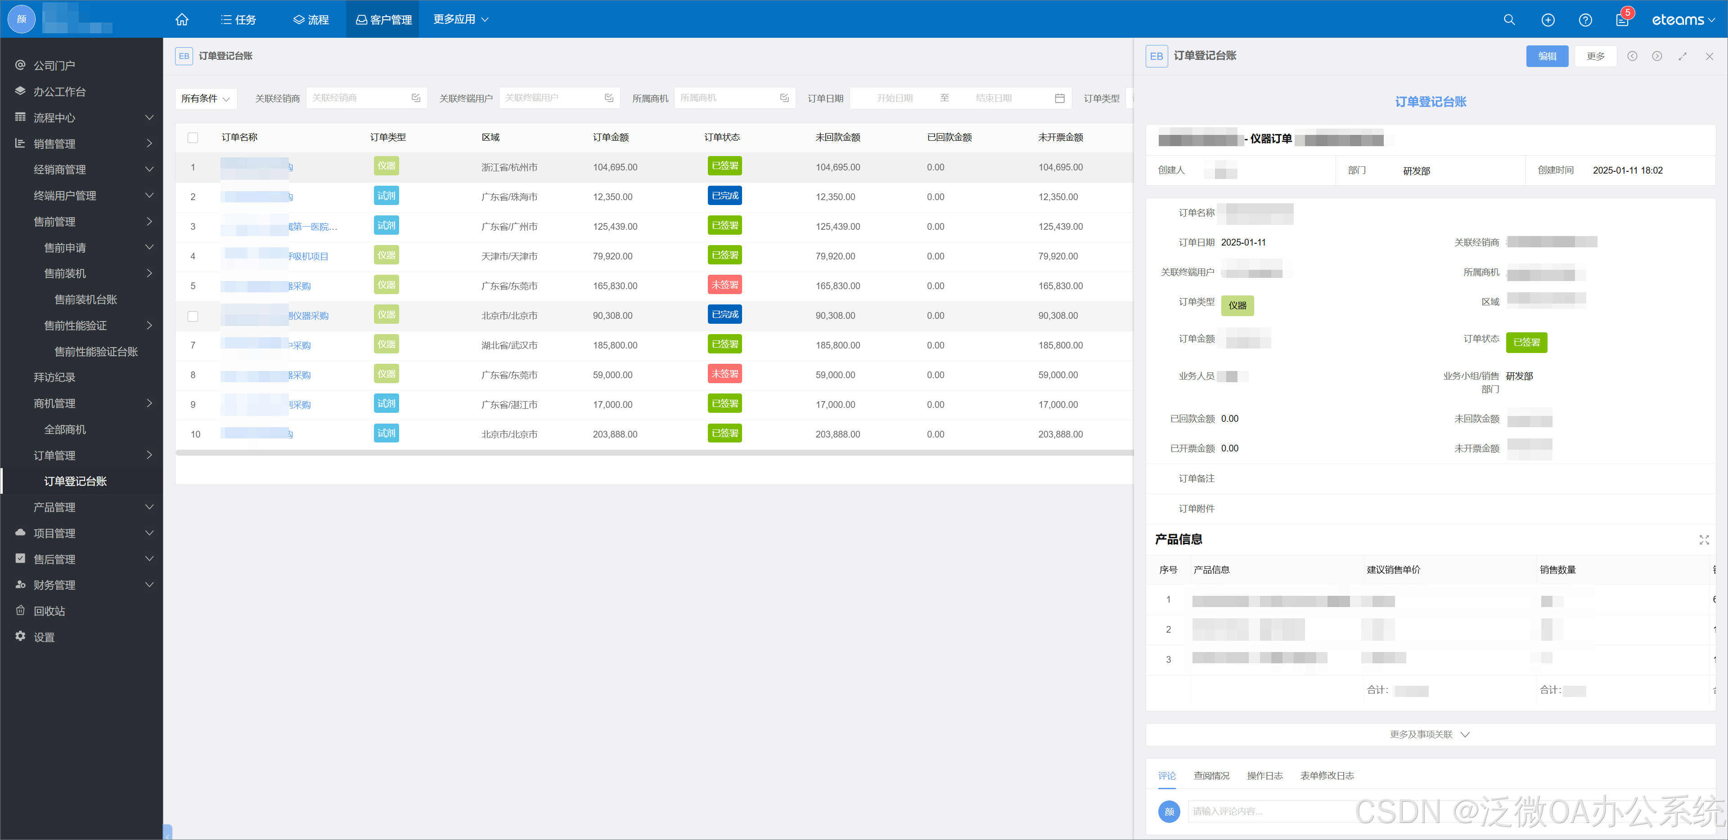The height and width of the screenshot is (840, 1728).
Task: Go to previous record arrow in detail panel
Action: (1632, 56)
